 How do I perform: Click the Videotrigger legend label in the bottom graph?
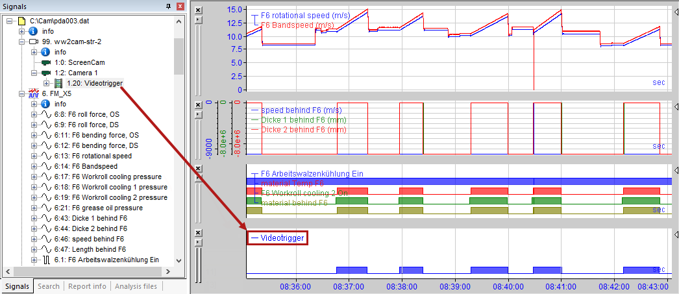point(284,238)
